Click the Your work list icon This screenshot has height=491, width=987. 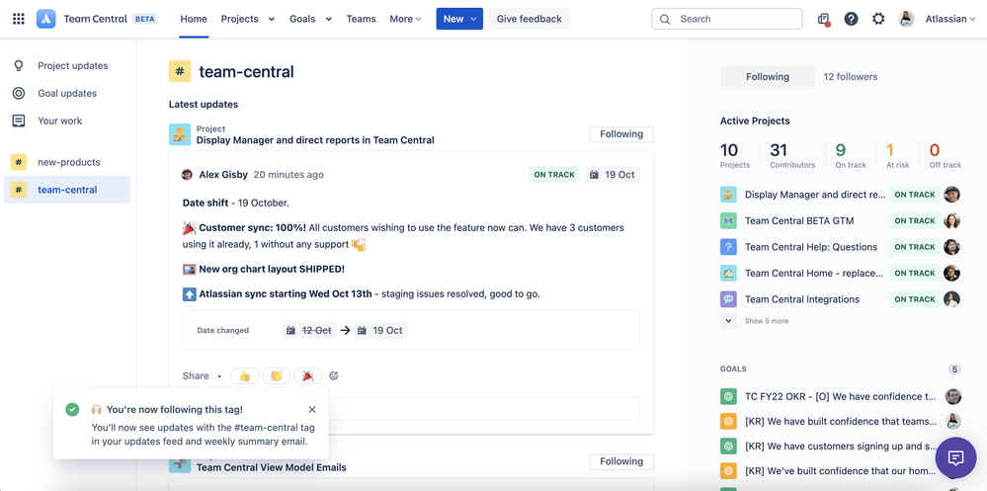point(19,121)
